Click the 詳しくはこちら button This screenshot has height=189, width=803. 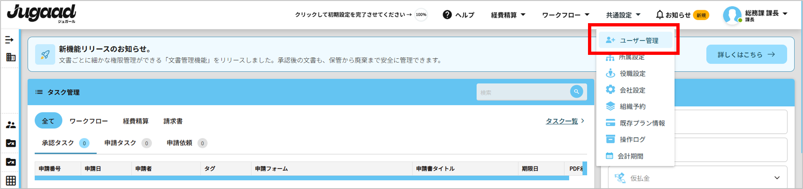coord(746,54)
